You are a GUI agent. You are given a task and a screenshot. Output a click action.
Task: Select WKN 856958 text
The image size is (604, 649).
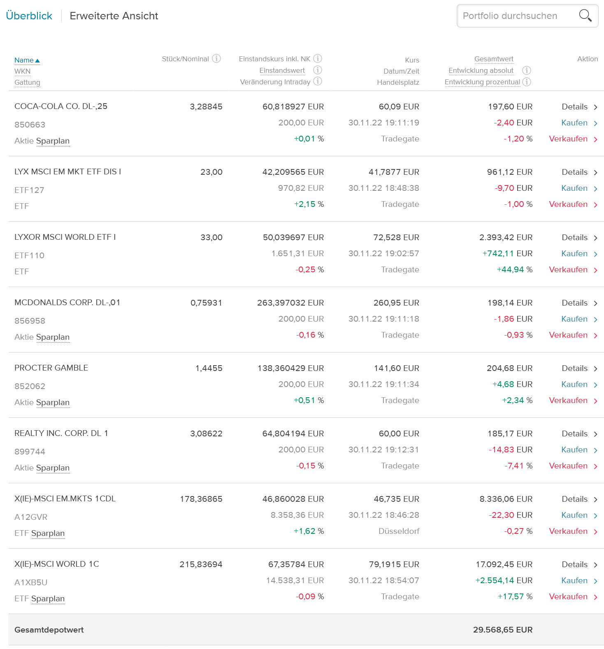[x=30, y=321]
